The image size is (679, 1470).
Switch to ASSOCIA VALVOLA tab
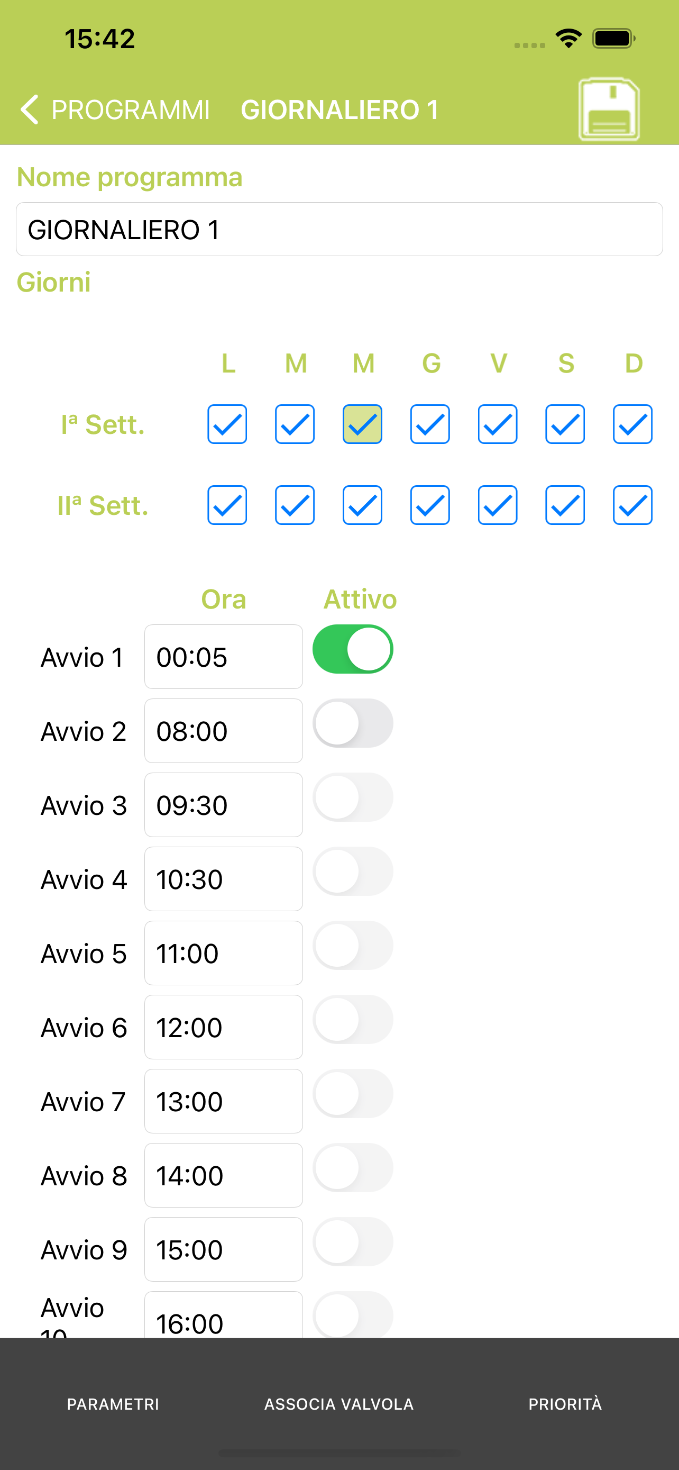pos(339,1404)
